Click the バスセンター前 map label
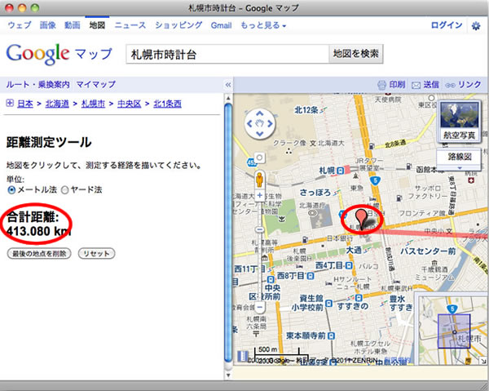Screen dimensions: 489x391 click(x=428, y=251)
